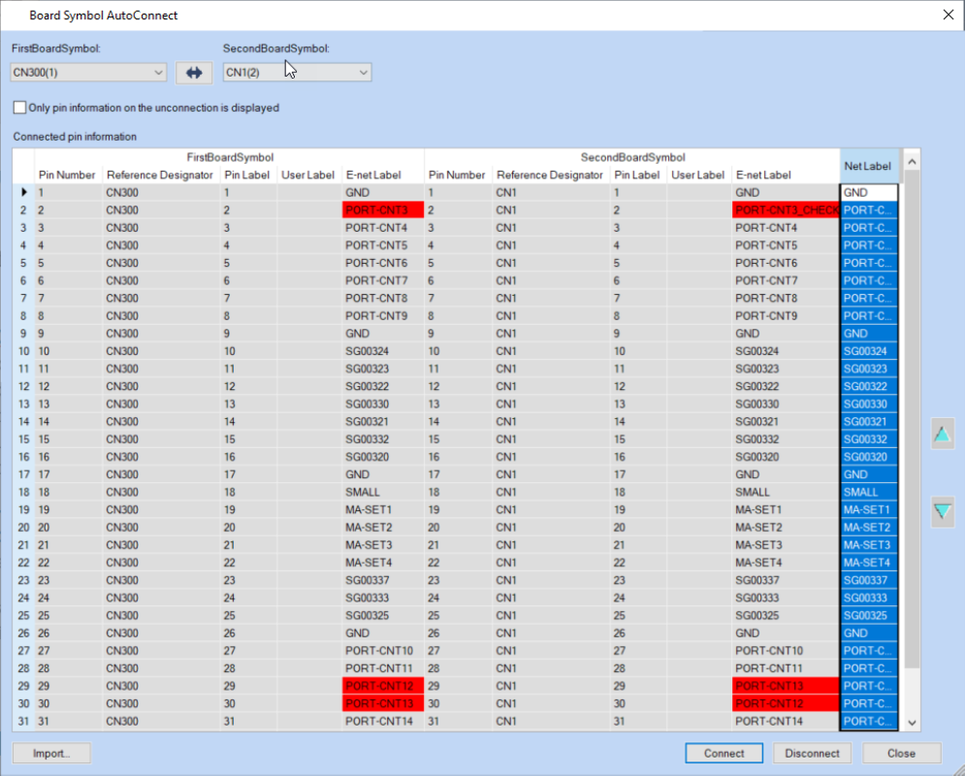Open the FirstBoardSymbol CN300(1) dropdown

[x=89, y=73]
